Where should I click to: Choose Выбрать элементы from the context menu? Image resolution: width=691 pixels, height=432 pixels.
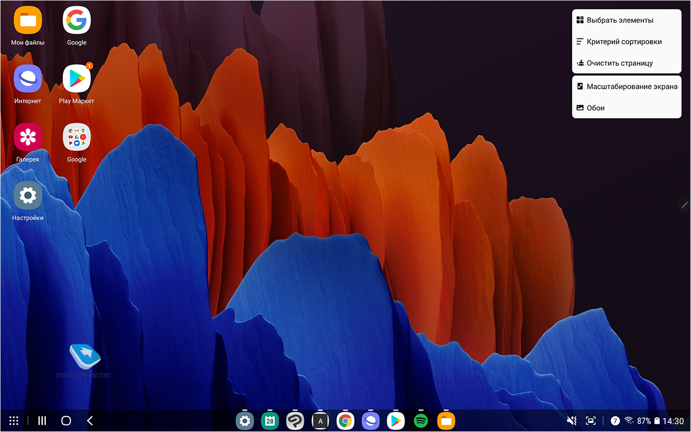626,20
